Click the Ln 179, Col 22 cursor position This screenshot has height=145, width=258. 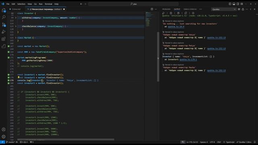pos(192,142)
